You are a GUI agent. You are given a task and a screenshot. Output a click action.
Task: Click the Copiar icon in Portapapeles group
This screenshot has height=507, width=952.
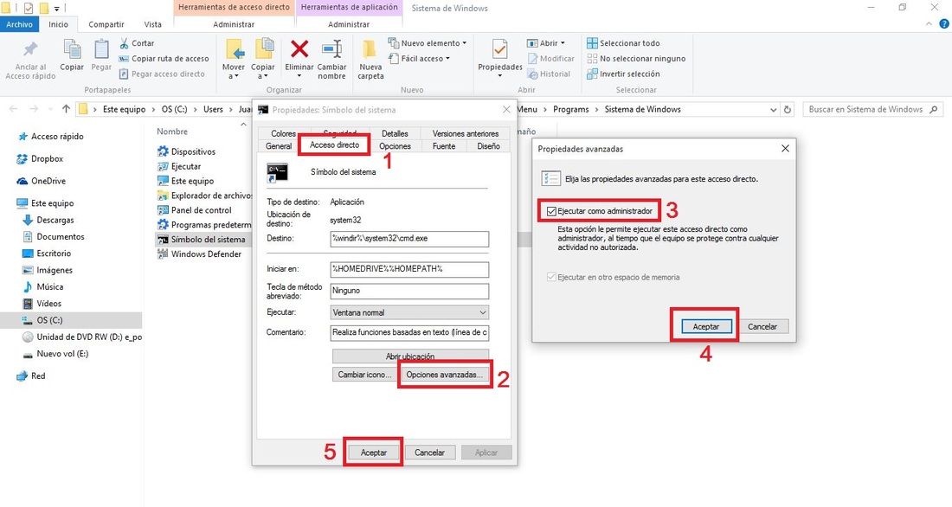coord(72,50)
